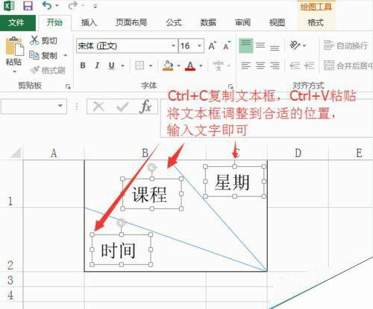Open the 格式 drawing tools tab
Screen dimensions: 373x309
pos(316,22)
